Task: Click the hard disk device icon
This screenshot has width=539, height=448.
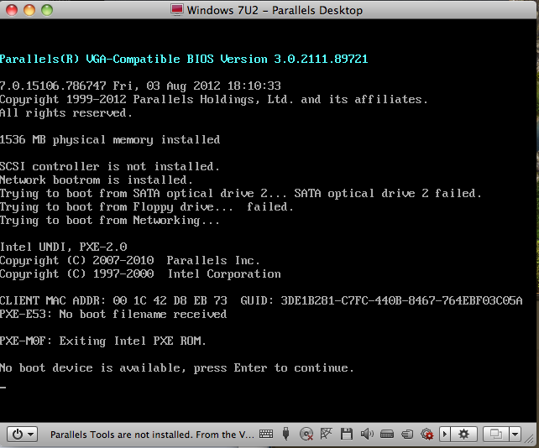Action: [x=387, y=435]
